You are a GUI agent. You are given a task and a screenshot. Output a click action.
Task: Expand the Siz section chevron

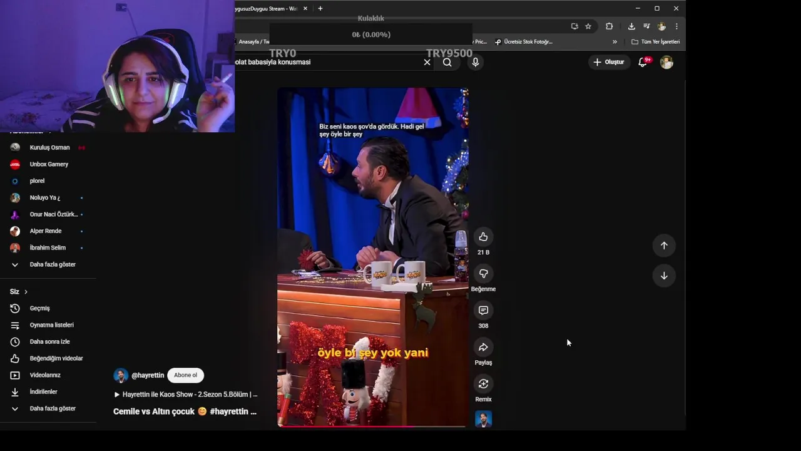tap(26, 292)
